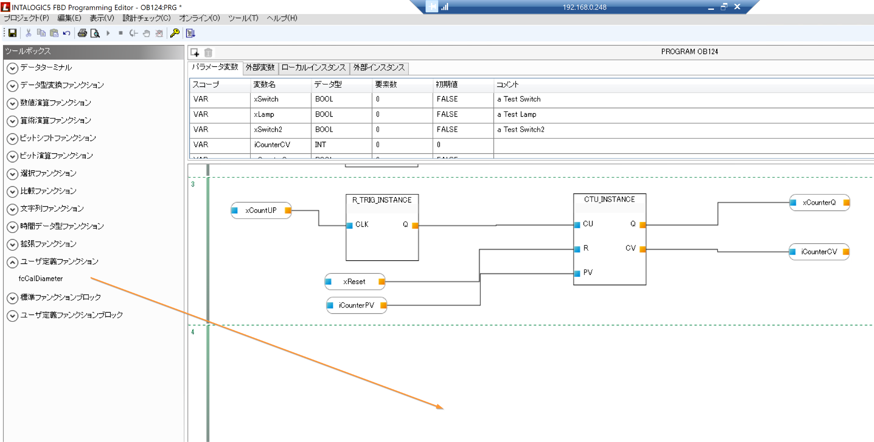The image size is (874, 442).
Task: Select the CTU_INSTANCE block header
Action: point(609,200)
